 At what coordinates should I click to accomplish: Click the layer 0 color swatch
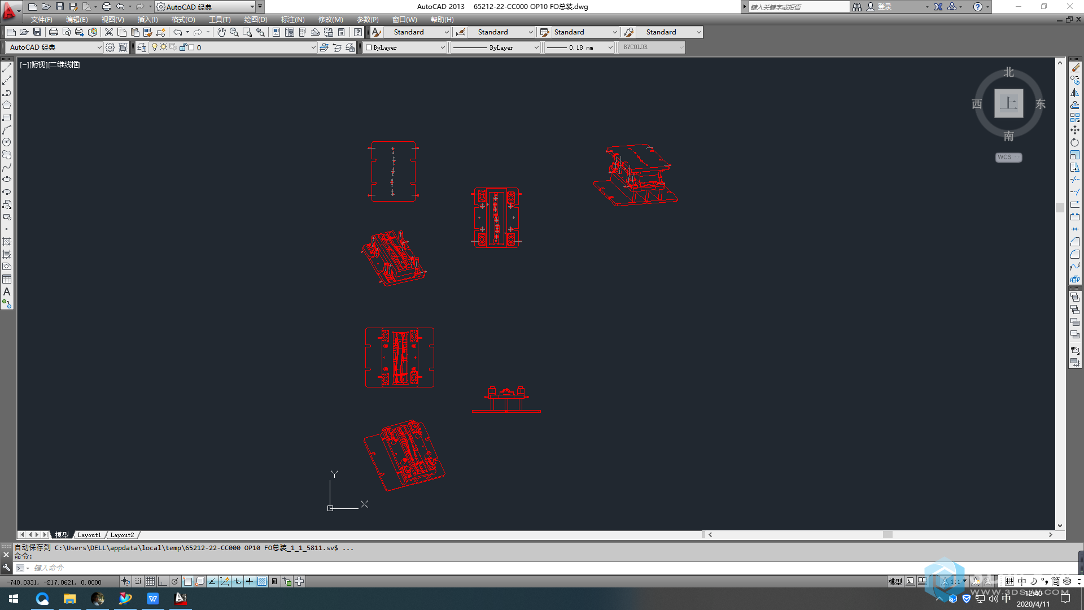(191, 47)
